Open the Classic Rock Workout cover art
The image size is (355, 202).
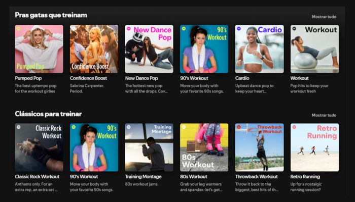click(39, 147)
